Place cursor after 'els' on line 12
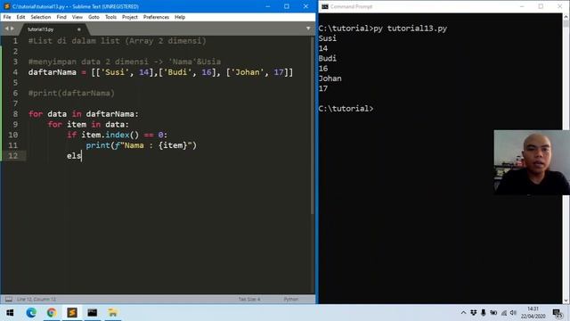 pyautogui.click(x=82, y=156)
